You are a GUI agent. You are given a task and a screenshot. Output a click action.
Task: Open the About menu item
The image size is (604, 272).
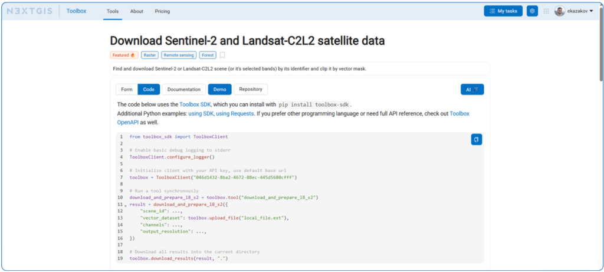point(137,11)
